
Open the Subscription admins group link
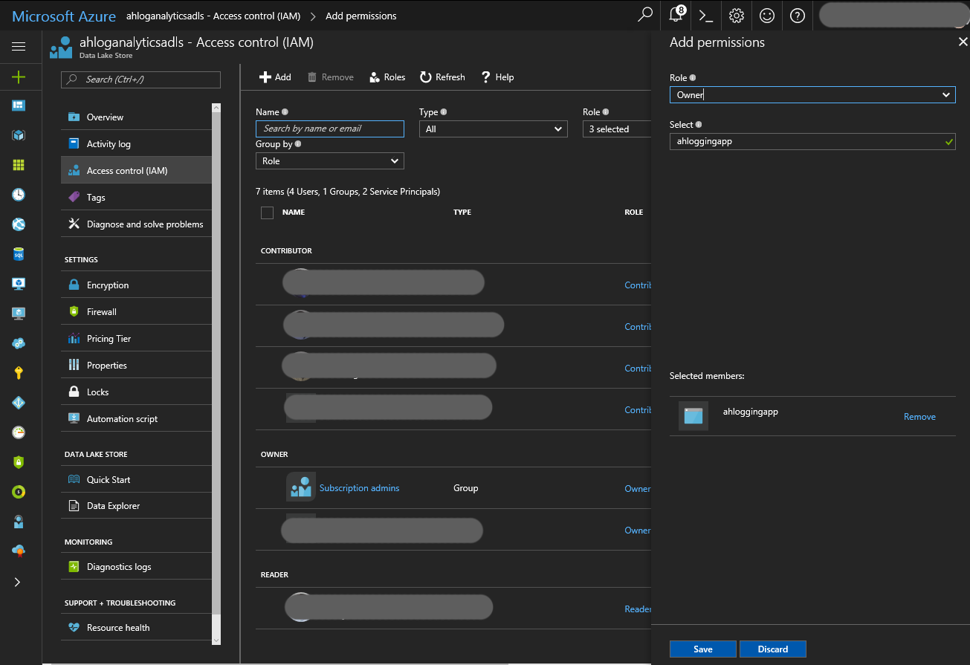coord(359,488)
